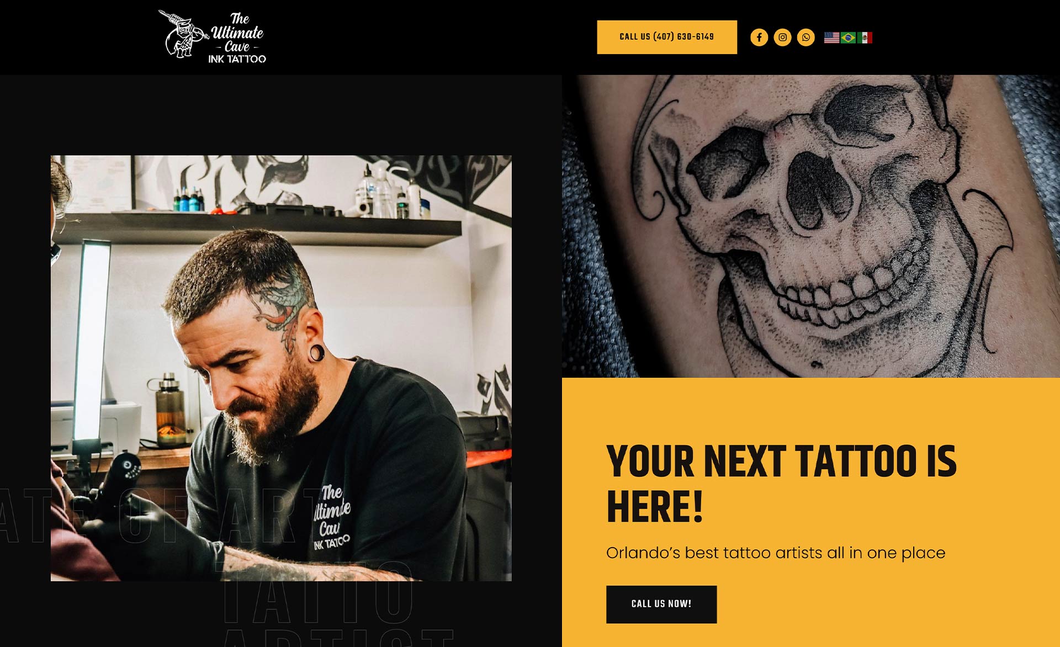Click the Call Us Now! button

[x=661, y=604]
